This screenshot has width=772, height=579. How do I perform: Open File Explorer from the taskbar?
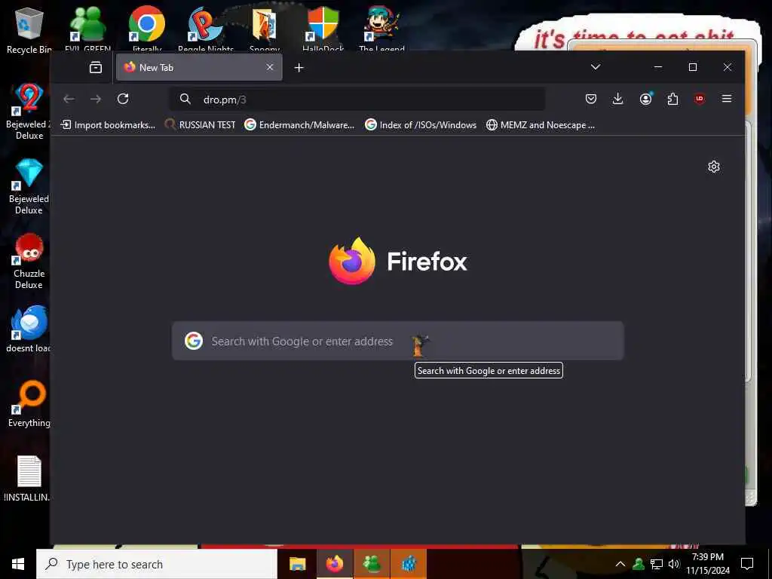tap(297, 564)
